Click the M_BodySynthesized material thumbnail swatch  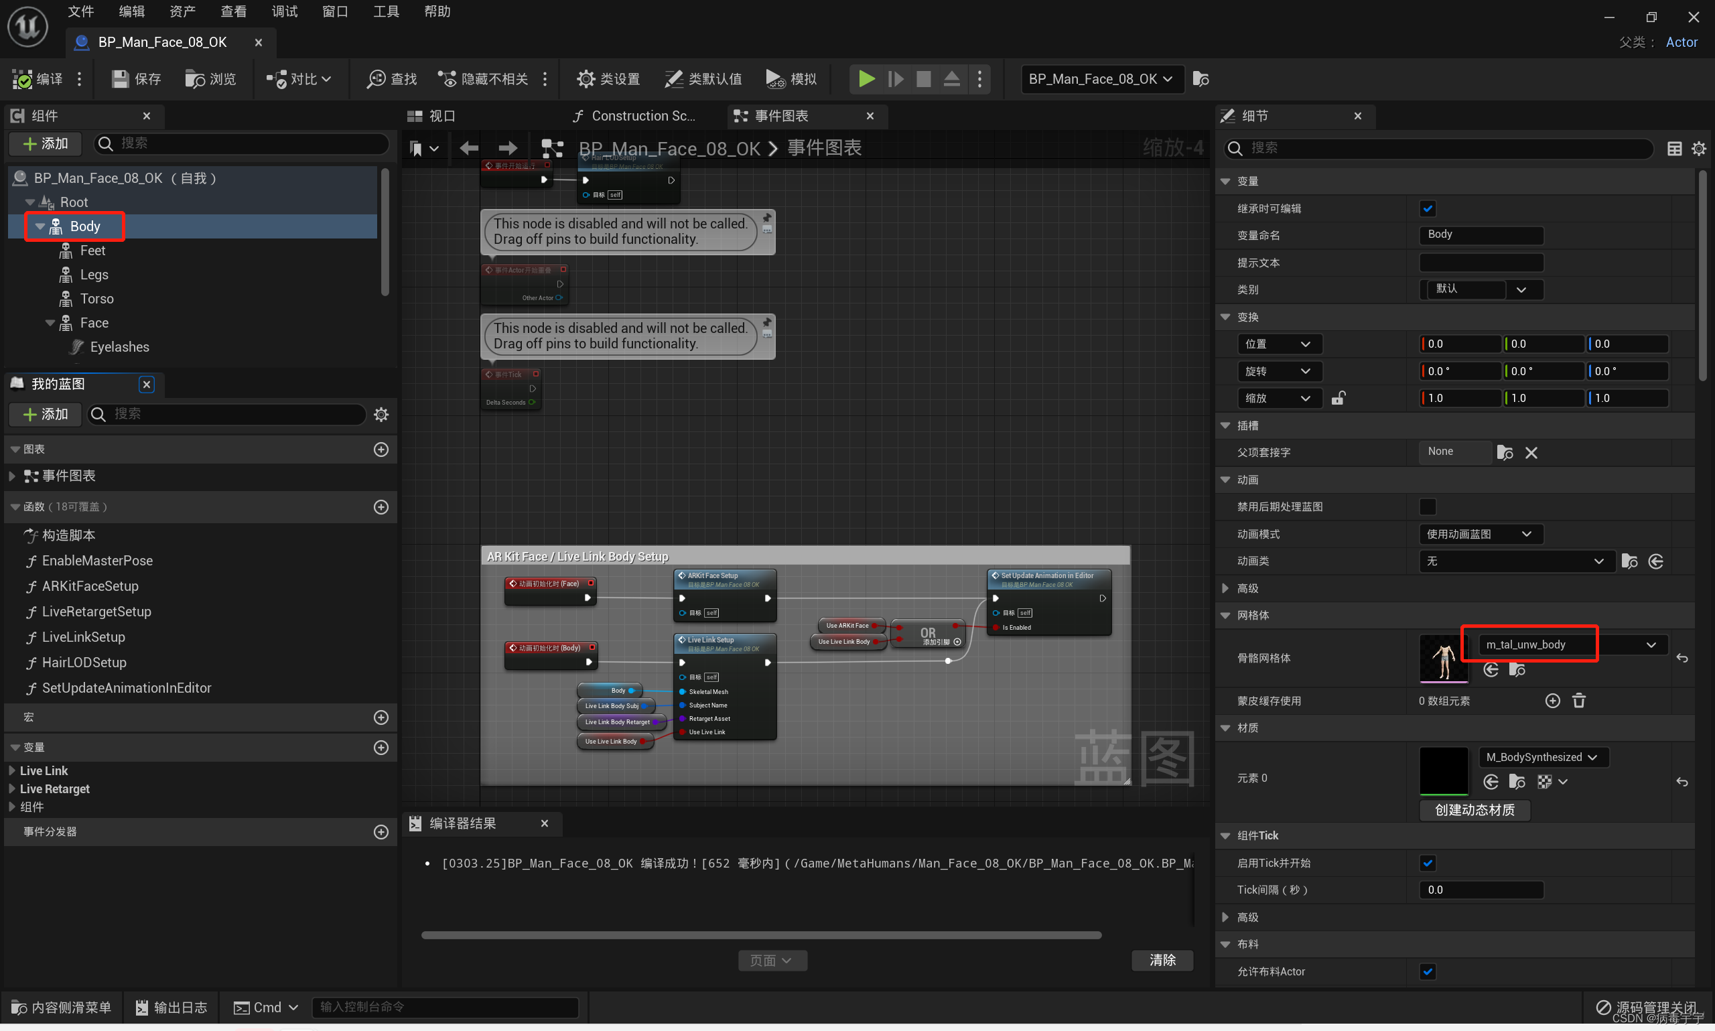coord(1444,770)
